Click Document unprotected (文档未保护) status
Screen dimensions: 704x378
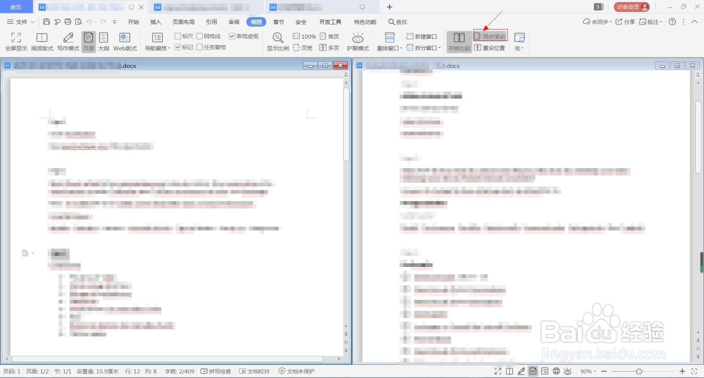pyautogui.click(x=297, y=371)
